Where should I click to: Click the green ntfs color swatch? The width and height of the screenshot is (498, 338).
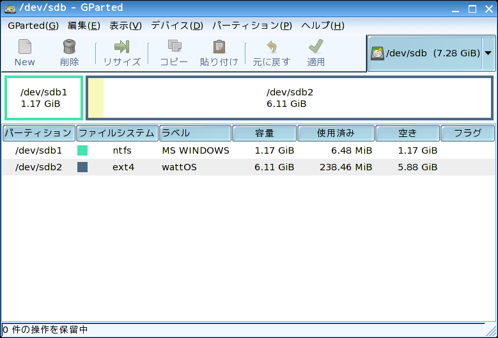tap(82, 150)
